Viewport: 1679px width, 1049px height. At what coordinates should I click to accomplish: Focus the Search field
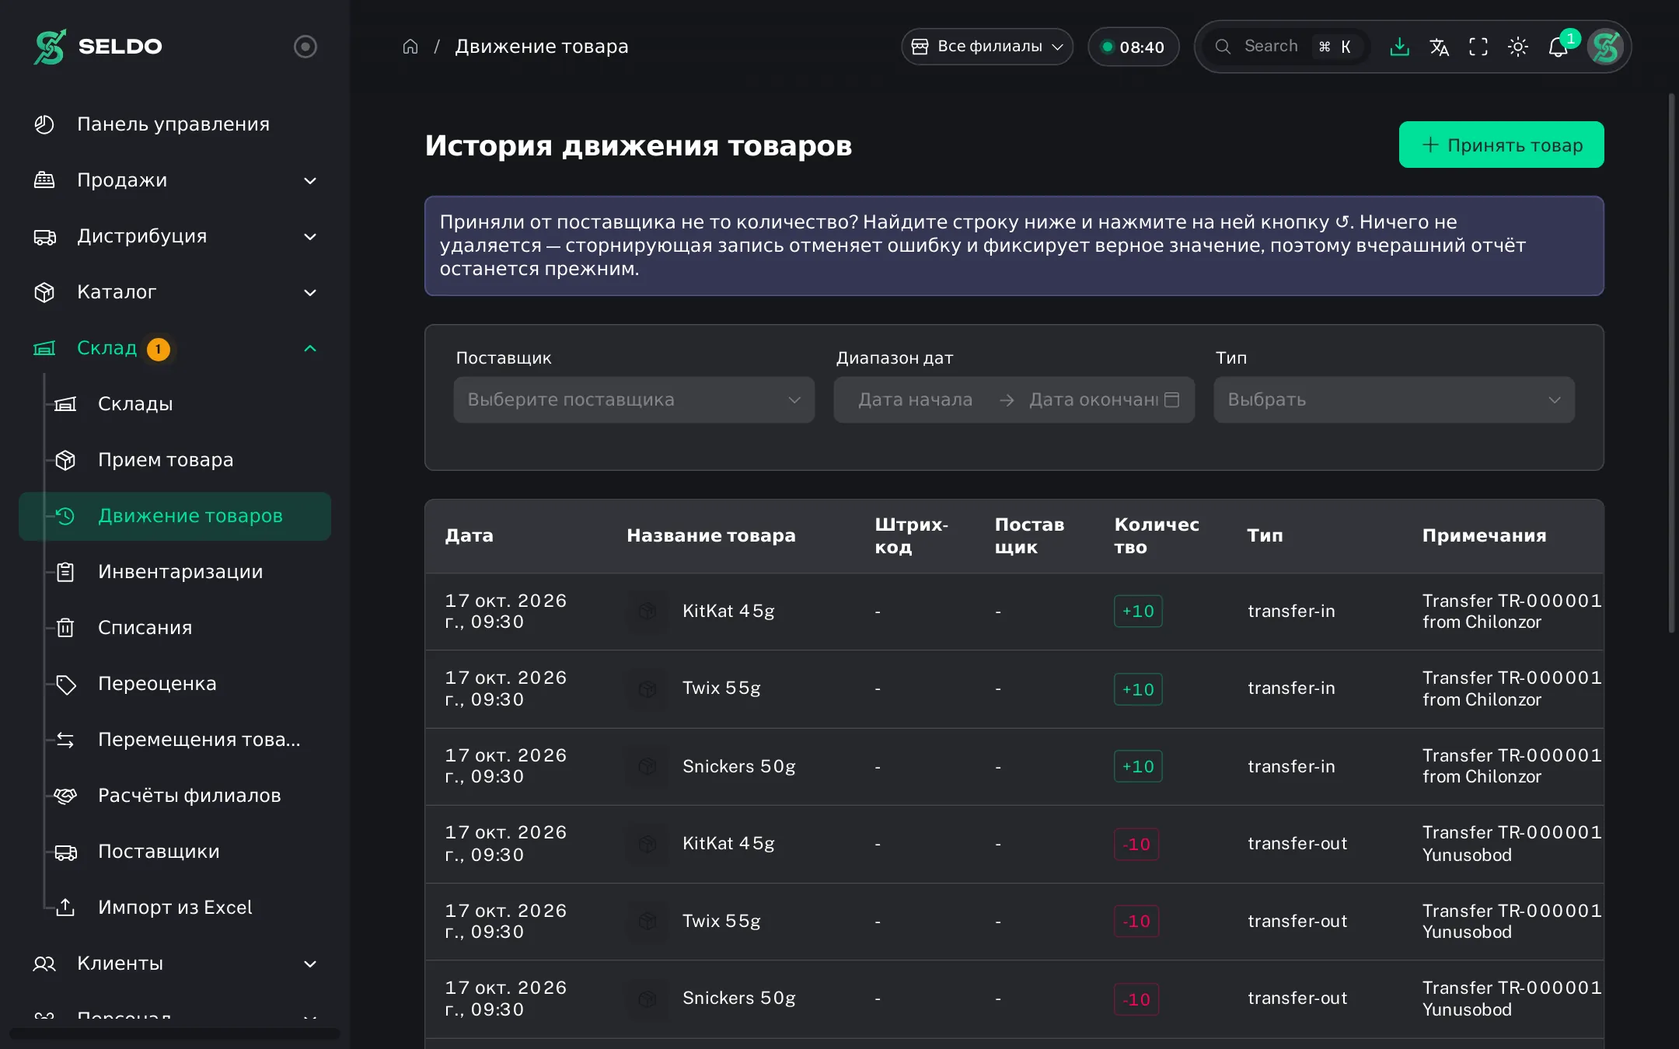(x=1286, y=47)
